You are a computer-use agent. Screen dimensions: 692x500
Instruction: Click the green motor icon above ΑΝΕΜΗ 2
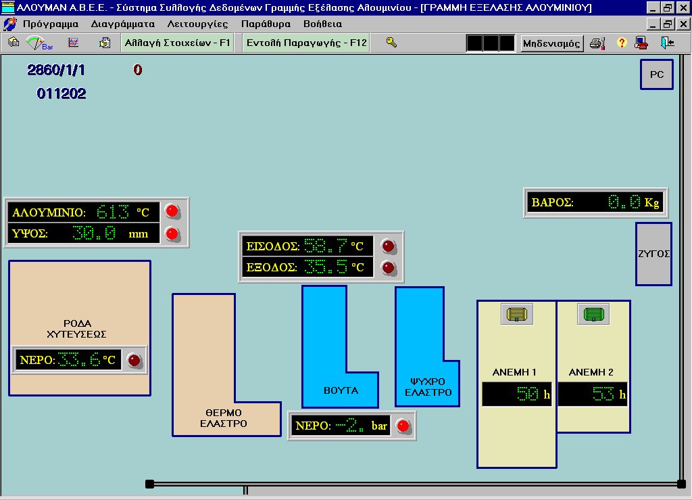coord(593,314)
